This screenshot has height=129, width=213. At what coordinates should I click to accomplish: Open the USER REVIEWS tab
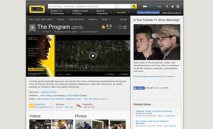coord(76,19)
